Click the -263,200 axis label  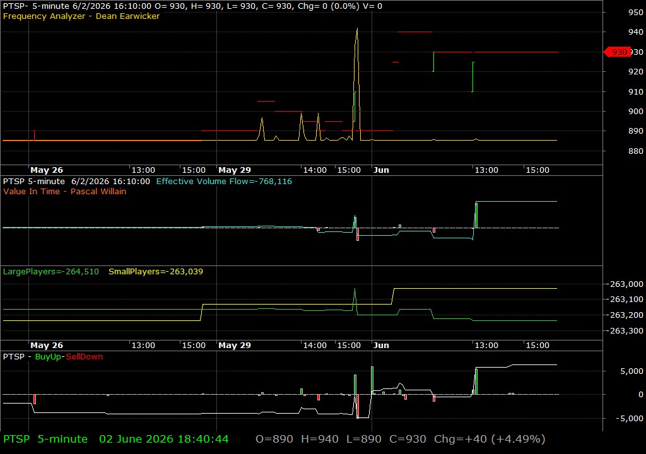click(626, 315)
